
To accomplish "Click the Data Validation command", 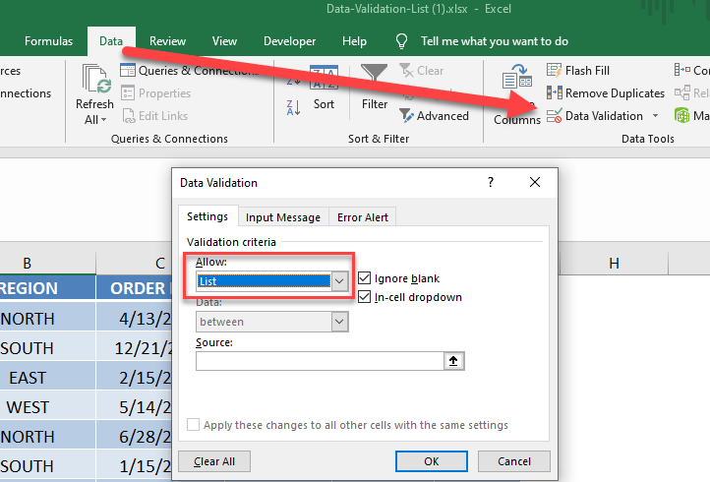I will (595, 116).
